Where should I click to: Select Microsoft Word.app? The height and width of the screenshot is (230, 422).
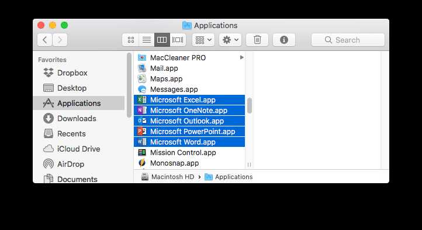[x=189, y=142]
